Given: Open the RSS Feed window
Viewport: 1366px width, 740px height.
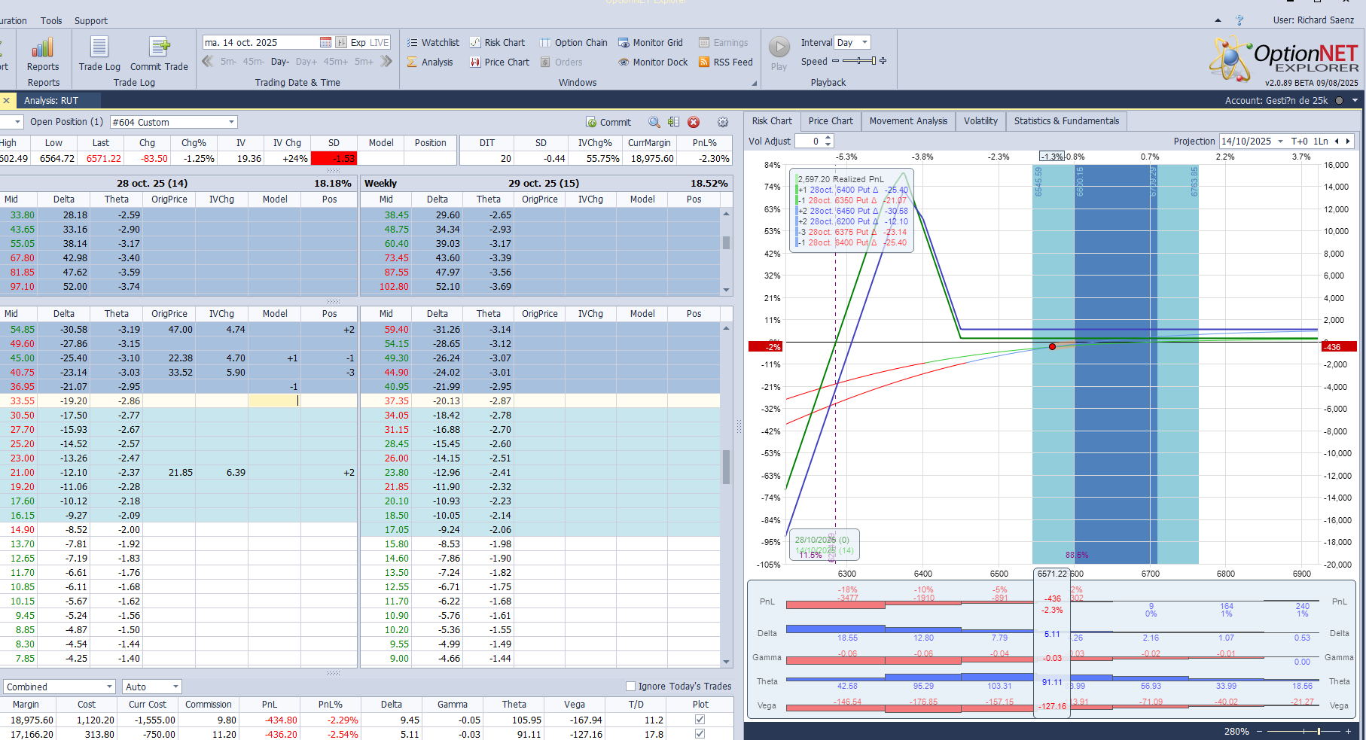Looking at the screenshot, I should 725,62.
